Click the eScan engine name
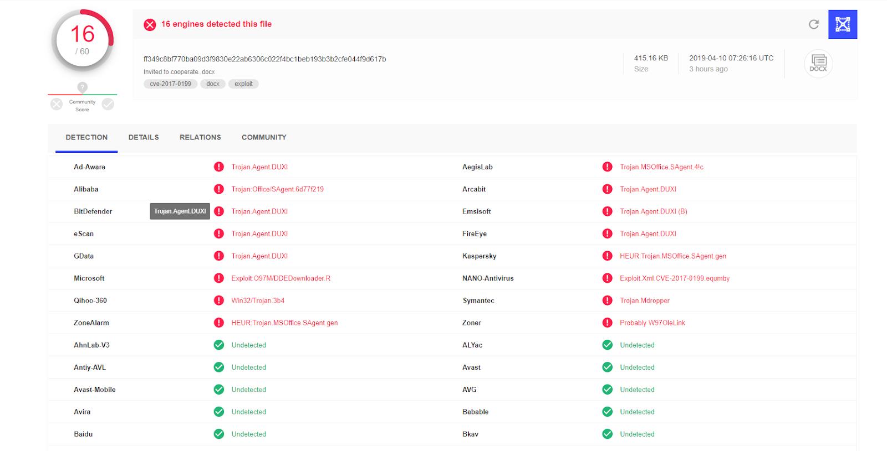 click(x=84, y=234)
